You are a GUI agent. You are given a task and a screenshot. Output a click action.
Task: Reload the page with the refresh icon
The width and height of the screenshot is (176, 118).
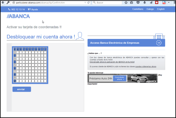(x=89, y=3)
